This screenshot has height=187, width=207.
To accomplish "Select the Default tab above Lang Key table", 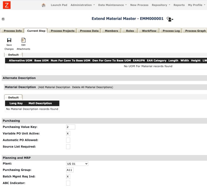I will [13, 97].
